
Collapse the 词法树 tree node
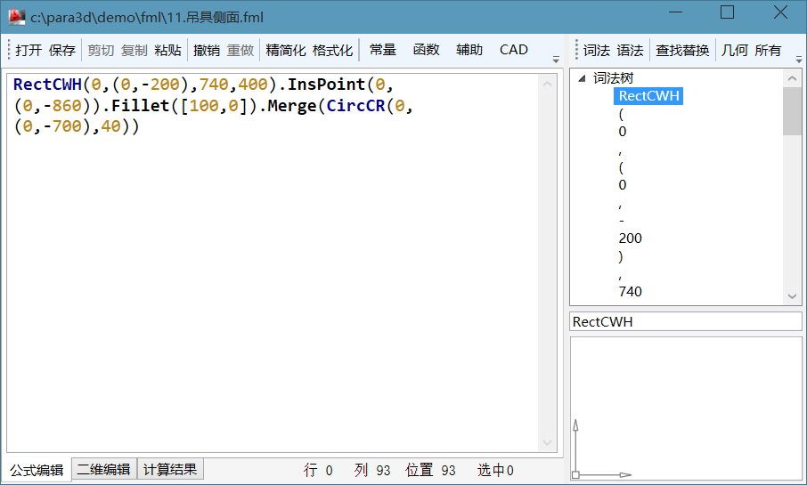(x=582, y=78)
